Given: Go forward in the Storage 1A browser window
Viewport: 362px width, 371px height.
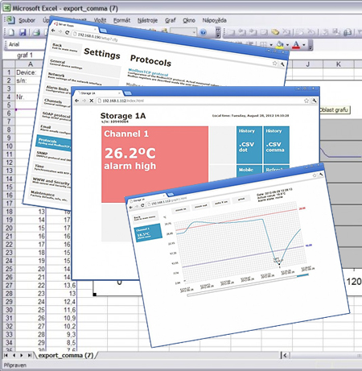Looking at the screenshot, I should click(x=84, y=101).
